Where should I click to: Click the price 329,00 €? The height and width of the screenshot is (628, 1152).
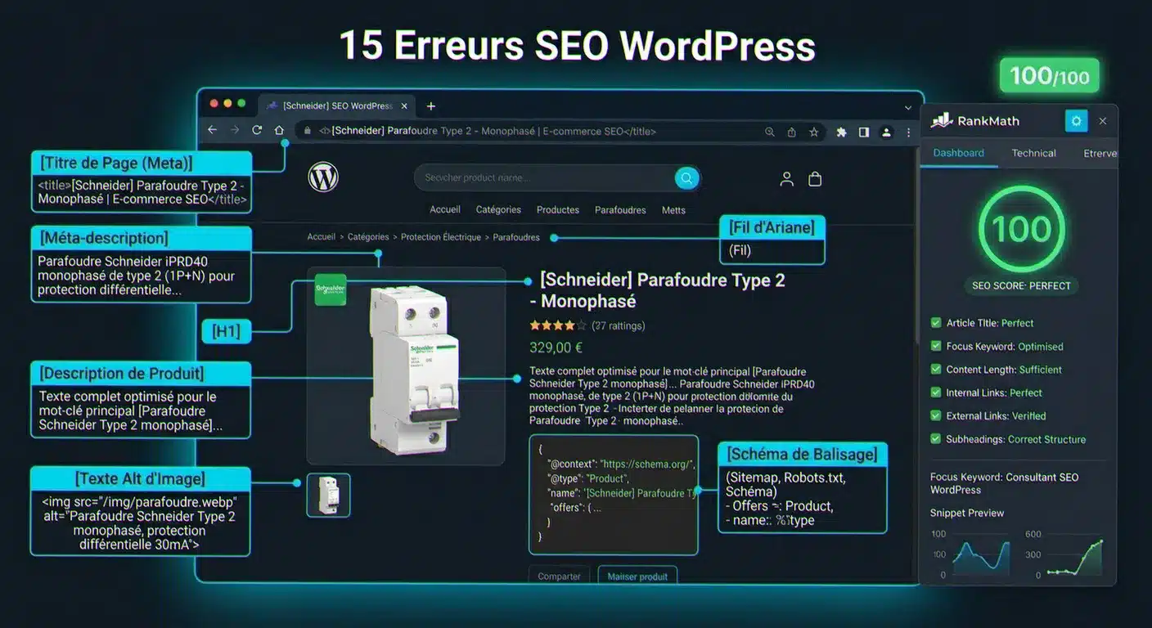pos(556,348)
